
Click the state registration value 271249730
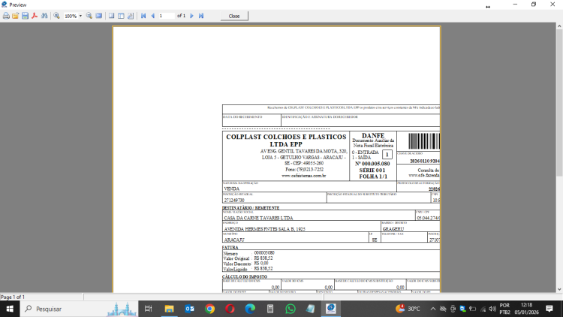(234, 201)
